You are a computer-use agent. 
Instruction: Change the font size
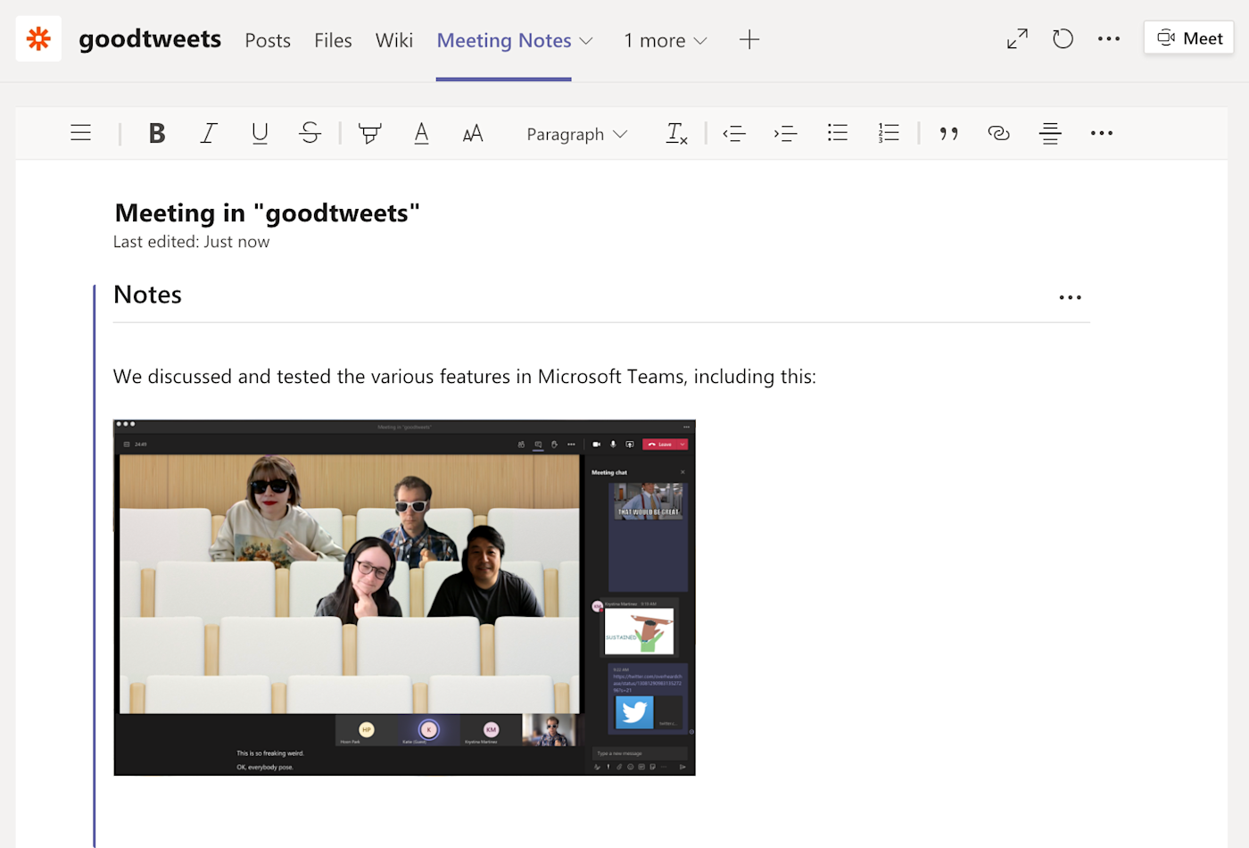(x=473, y=134)
